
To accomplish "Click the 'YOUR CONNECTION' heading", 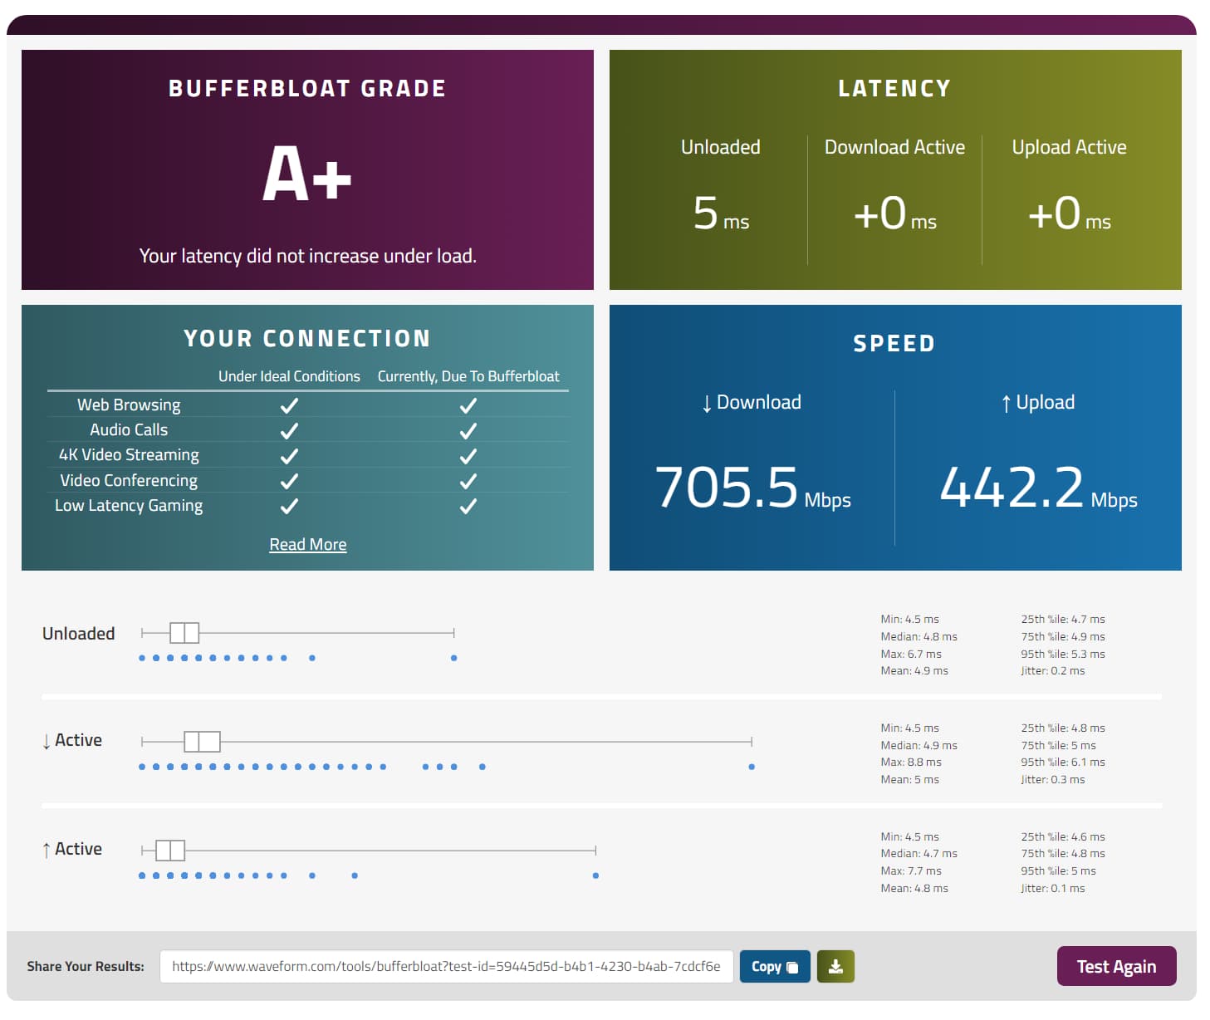I will pos(307,338).
